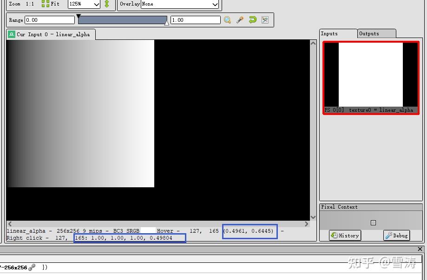Click the chain-link icon in the status bar
The width and height of the screenshot is (427, 280).
pyautogui.click(x=32, y=267)
